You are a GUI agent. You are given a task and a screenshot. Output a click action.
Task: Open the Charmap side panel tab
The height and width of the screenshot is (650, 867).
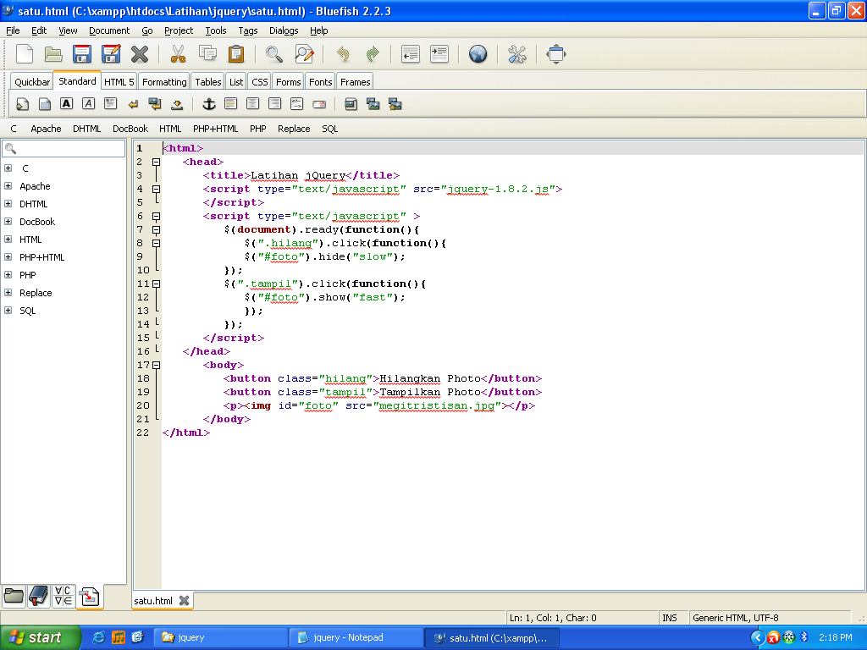[64, 596]
